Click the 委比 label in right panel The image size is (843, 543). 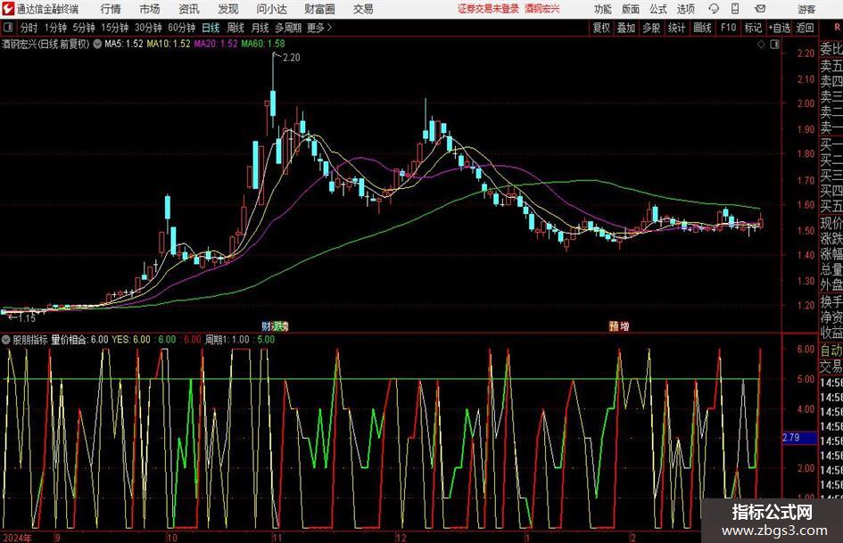coord(831,49)
